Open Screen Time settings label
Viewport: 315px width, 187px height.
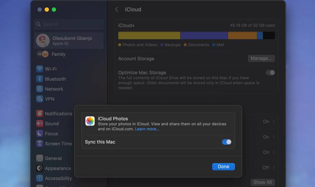click(58, 143)
